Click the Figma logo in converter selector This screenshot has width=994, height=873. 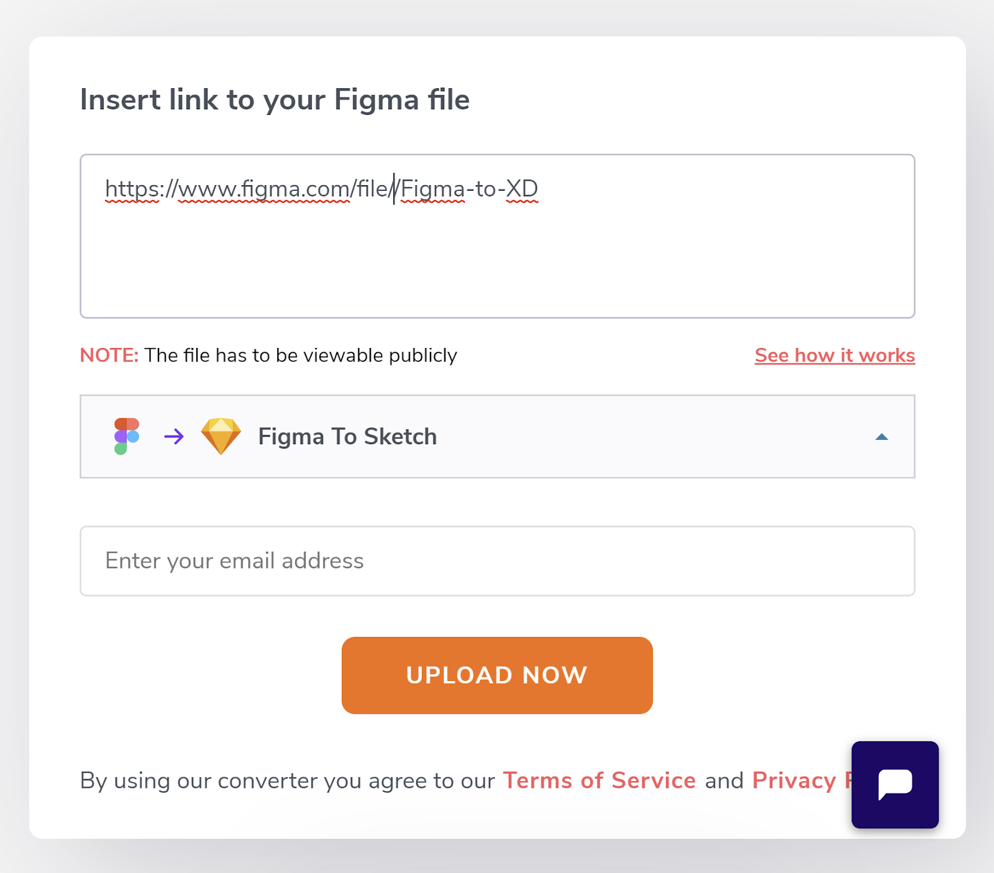127,436
